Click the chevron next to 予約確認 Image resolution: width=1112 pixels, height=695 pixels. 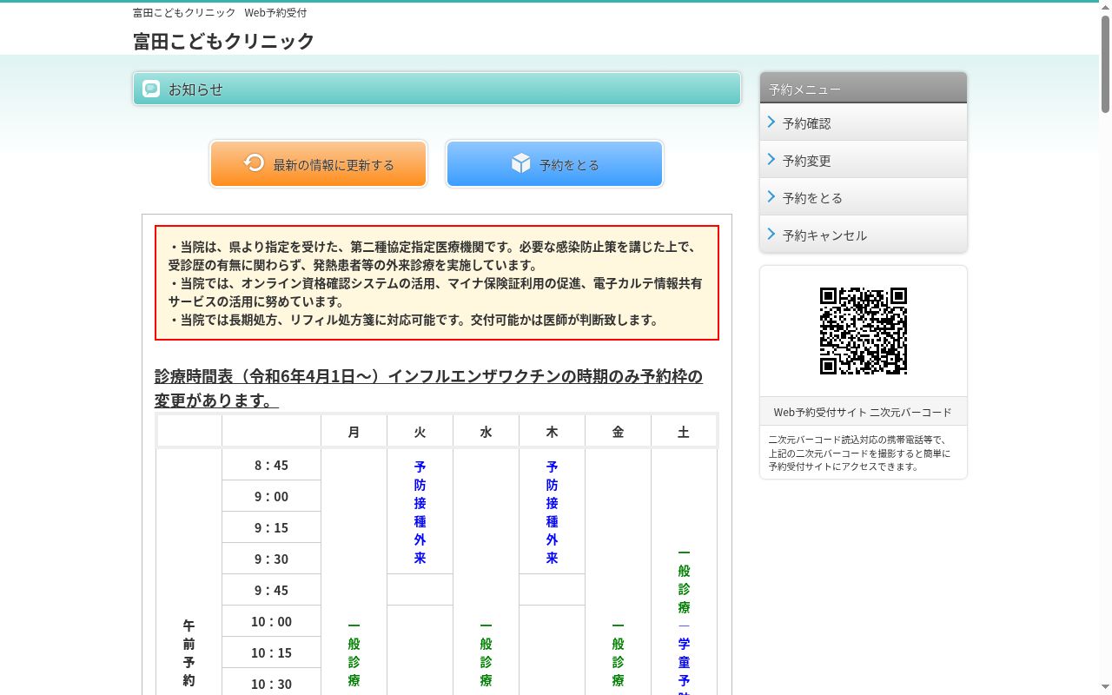pyautogui.click(x=771, y=122)
